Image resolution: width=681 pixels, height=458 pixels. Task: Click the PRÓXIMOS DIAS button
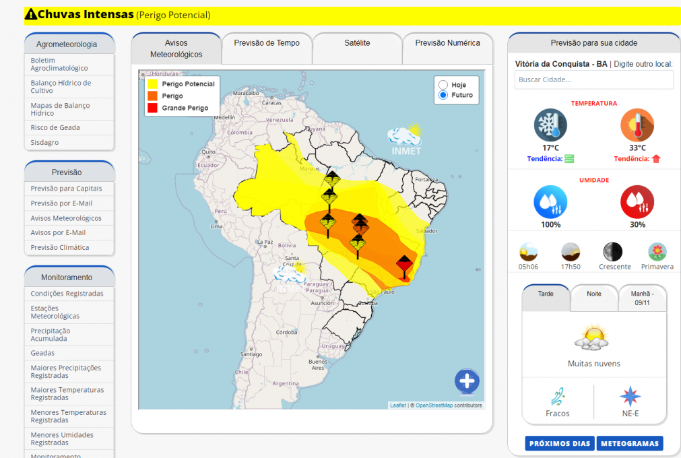(560, 443)
